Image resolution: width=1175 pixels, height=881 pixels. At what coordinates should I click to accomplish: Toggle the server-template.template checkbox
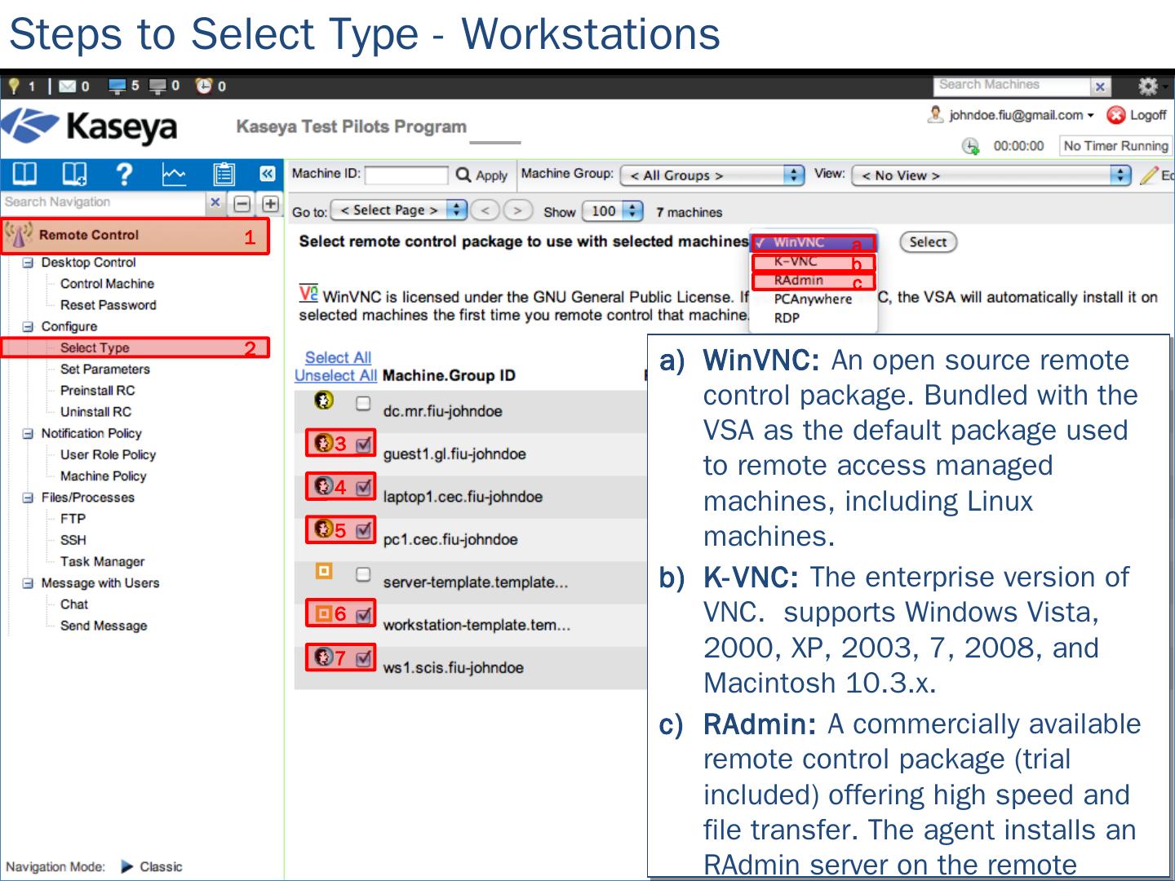(363, 574)
